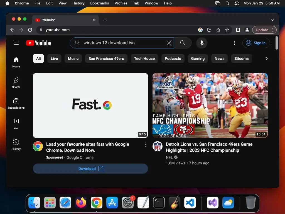Open the Window menu
The height and width of the screenshot is (214, 285).
point(151,3)
